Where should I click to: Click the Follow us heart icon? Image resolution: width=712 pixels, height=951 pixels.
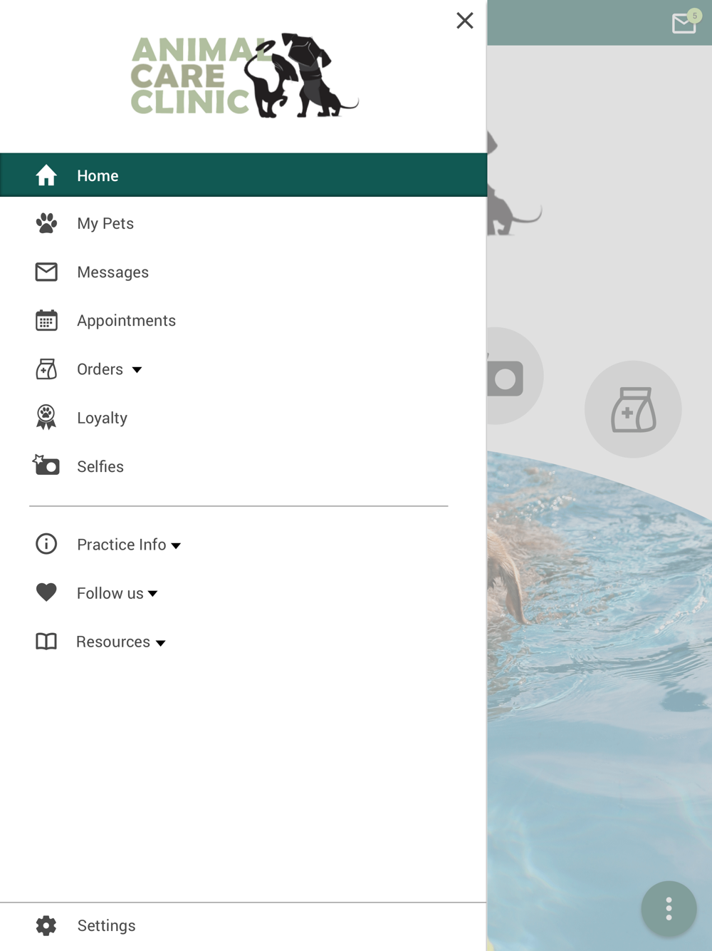(x=46, y=592)
